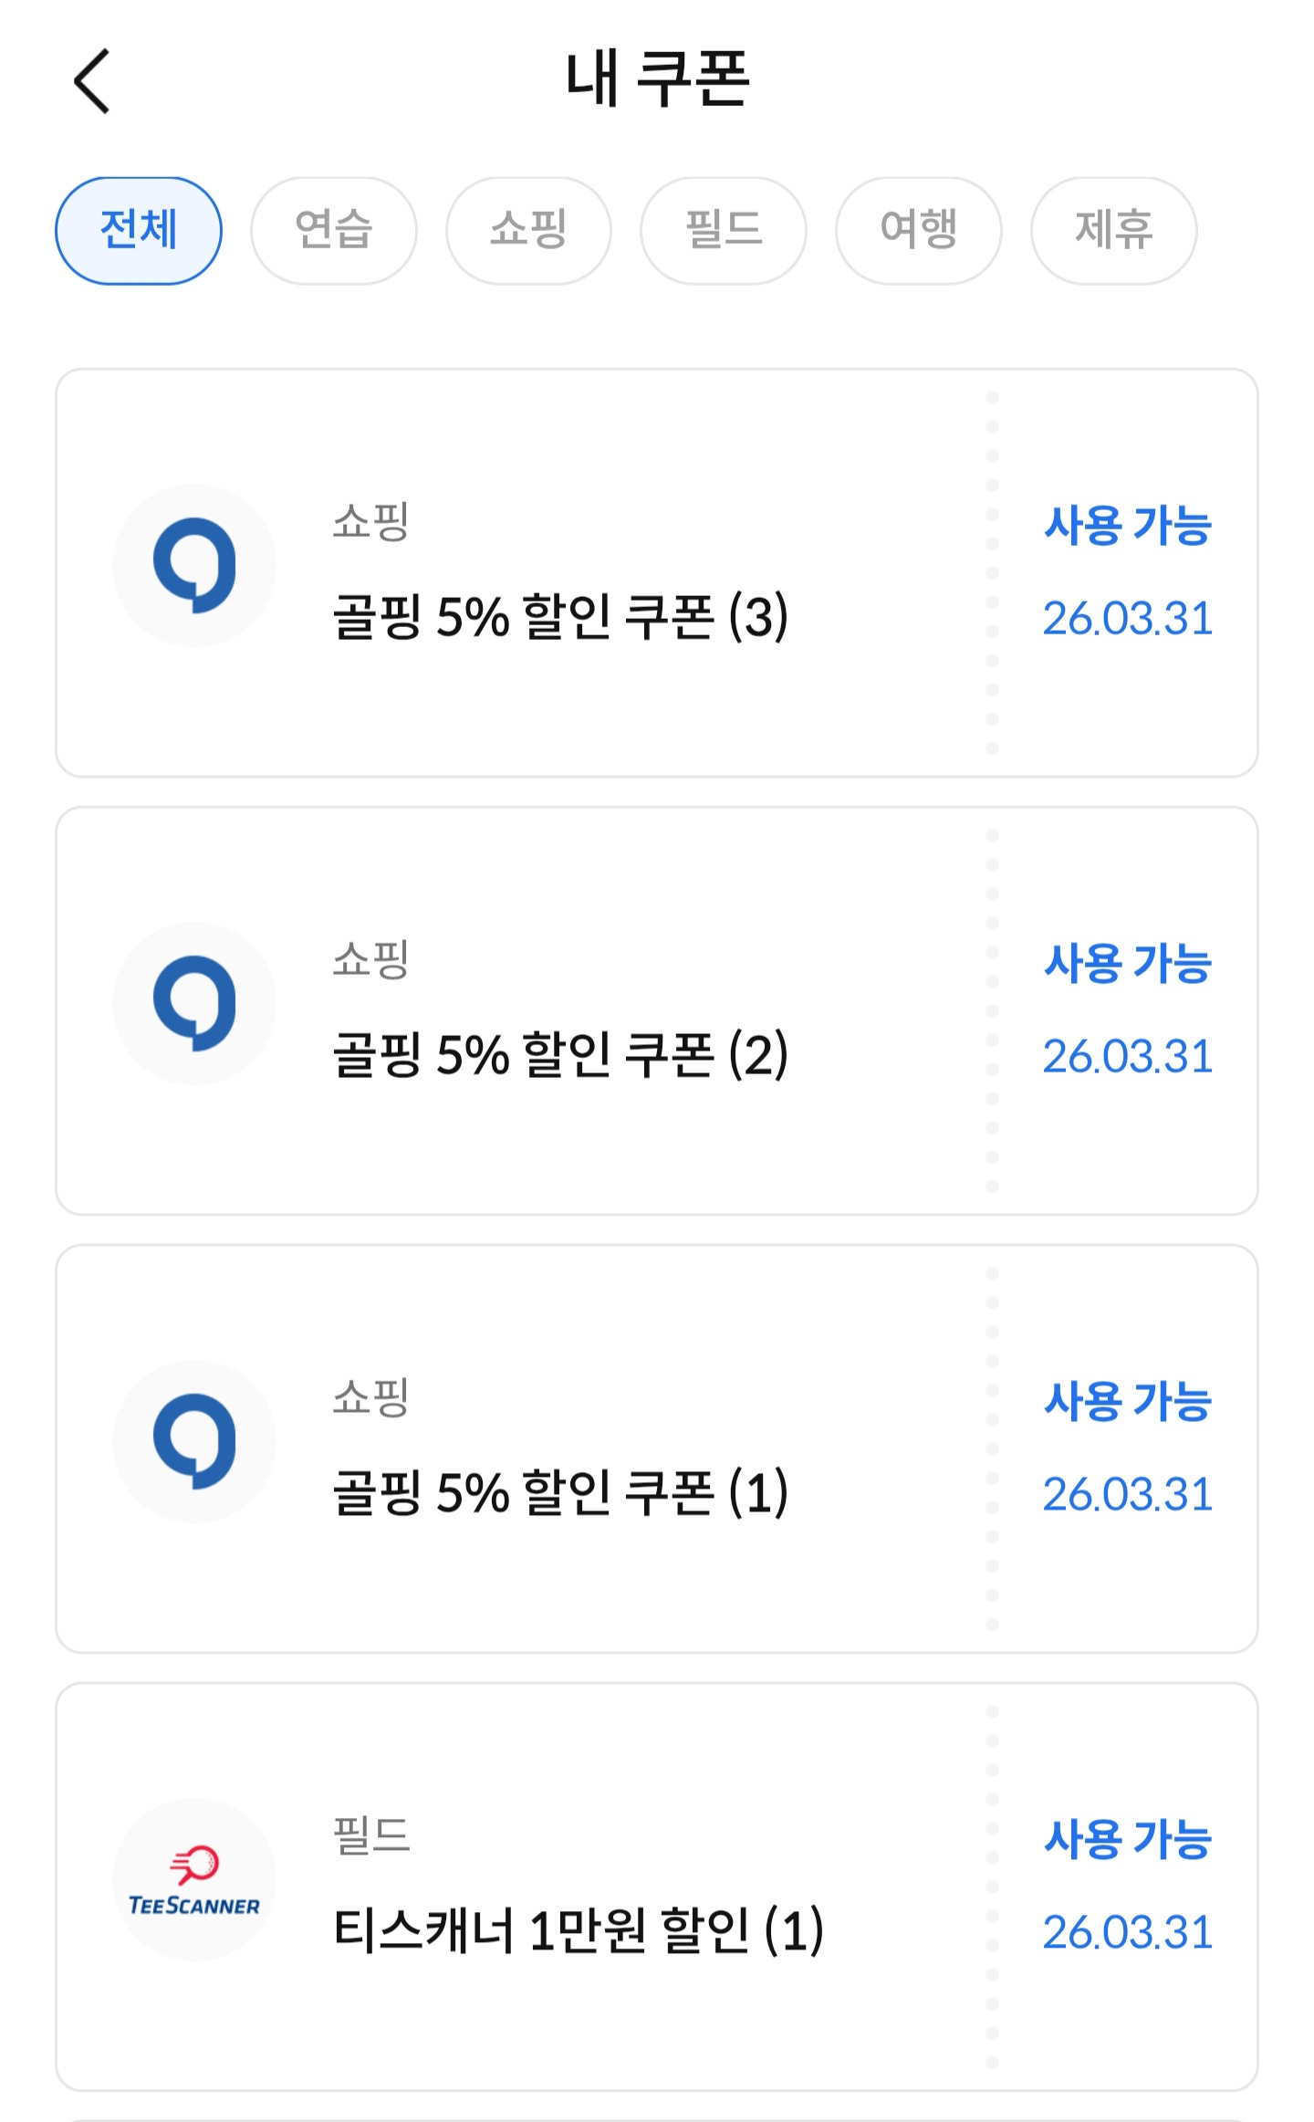Select the 전체 filter tab
Viewport: 1314px width, 2122px height.
pos(139,230)
